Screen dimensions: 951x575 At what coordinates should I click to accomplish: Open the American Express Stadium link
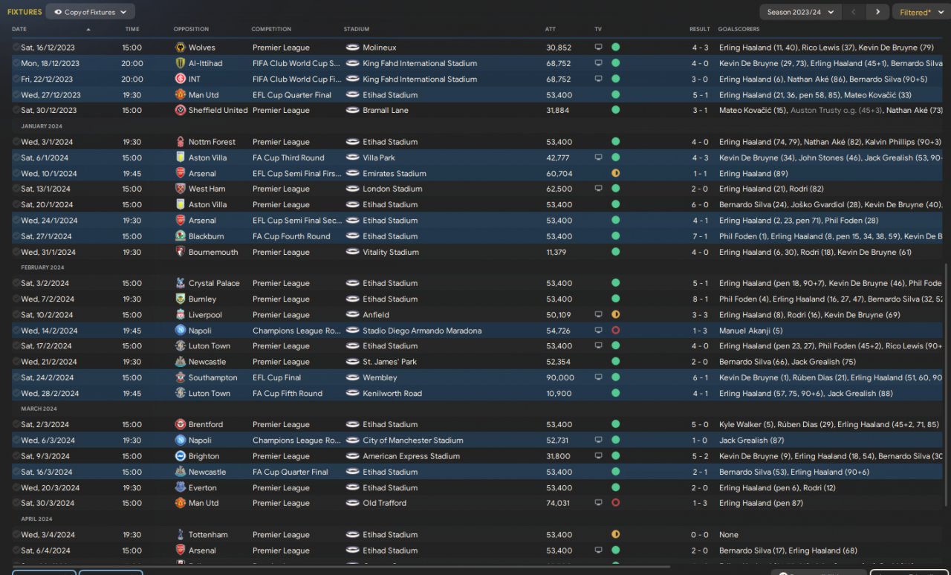pyautogui.click(x=411, y=456)
